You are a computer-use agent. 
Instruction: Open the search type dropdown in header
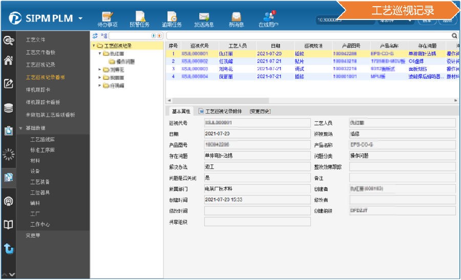pos(395,20)
